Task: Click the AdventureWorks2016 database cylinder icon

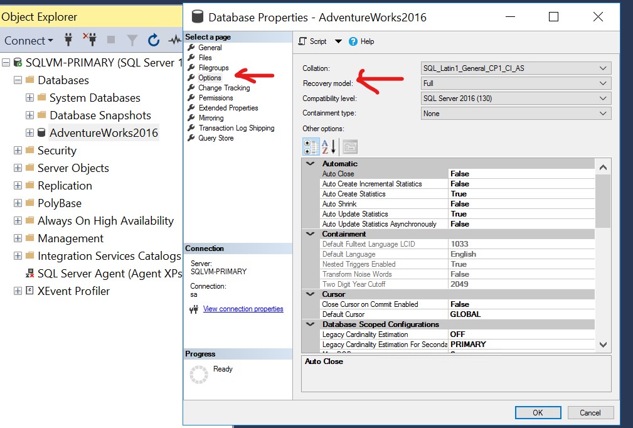Action: [x=41, y=132]
